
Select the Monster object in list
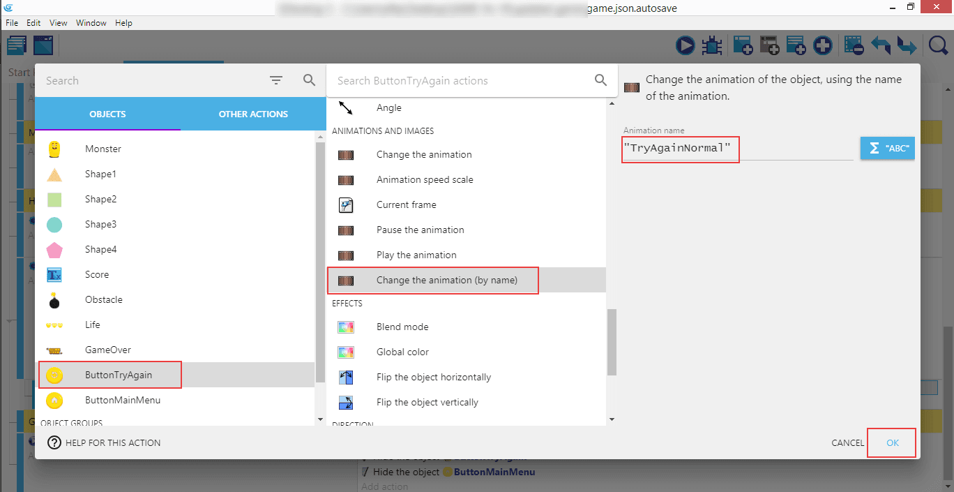coord(103,149)
